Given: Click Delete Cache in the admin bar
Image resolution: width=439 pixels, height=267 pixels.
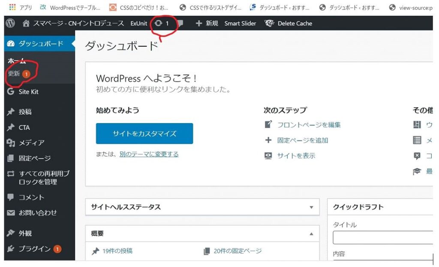Looking at the screenshot, I should [x=295, y=23].
